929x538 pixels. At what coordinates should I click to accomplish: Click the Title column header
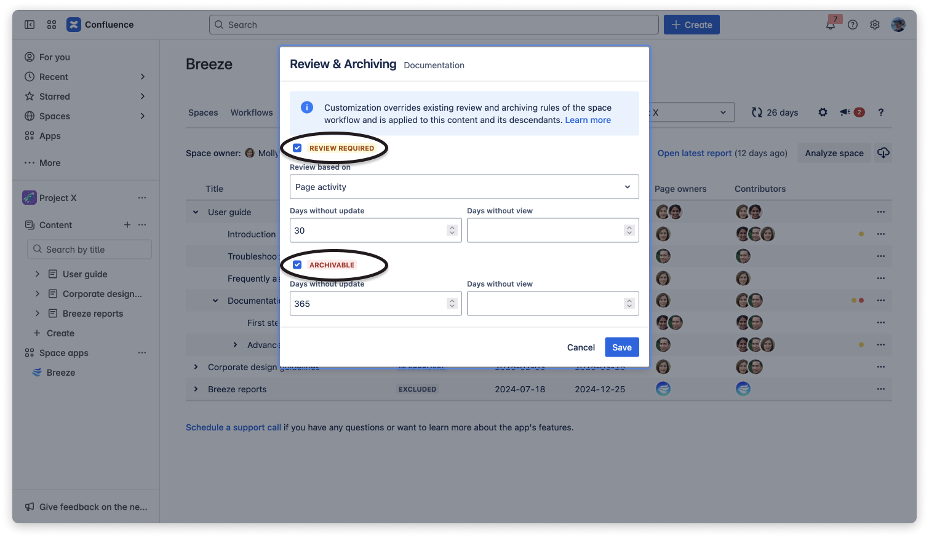[214, 189]
